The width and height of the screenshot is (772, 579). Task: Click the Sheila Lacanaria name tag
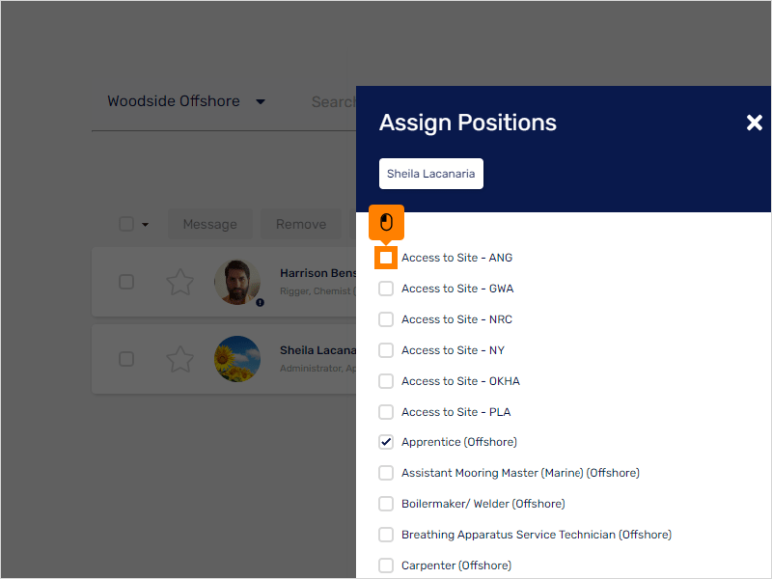430,174
